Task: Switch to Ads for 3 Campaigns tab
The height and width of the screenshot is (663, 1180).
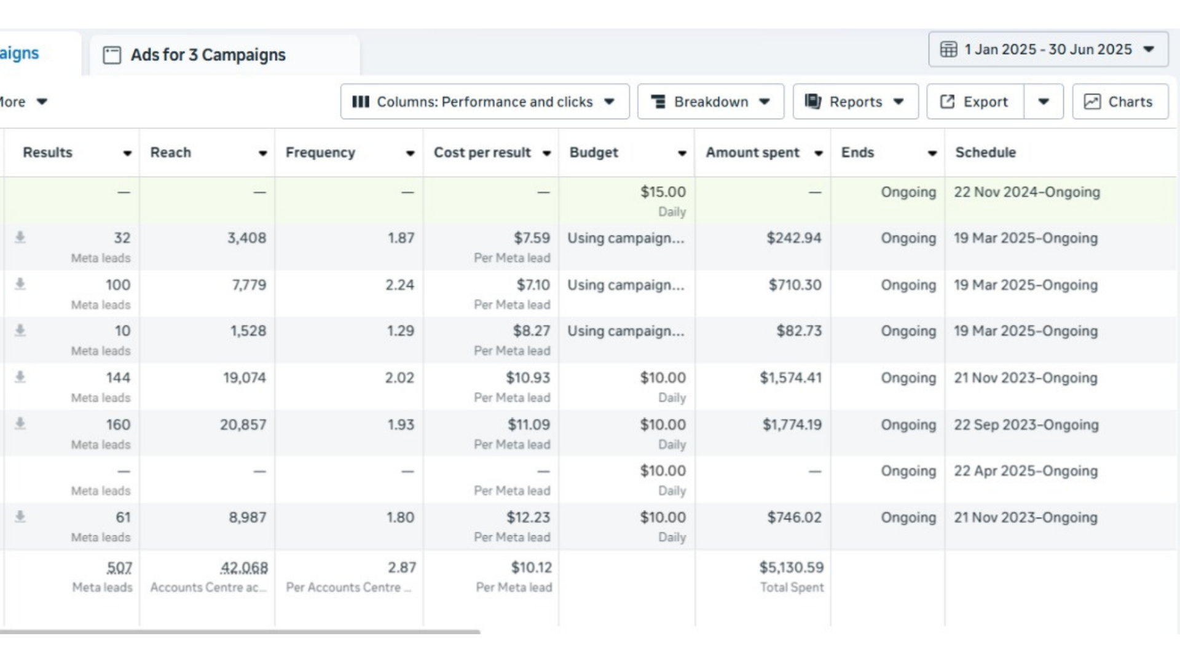Action: tap(208, 55)
